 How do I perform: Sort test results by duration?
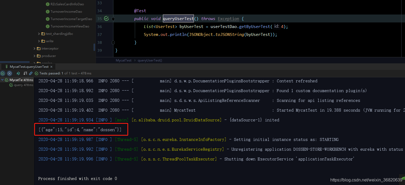click(x=25, y=73)
